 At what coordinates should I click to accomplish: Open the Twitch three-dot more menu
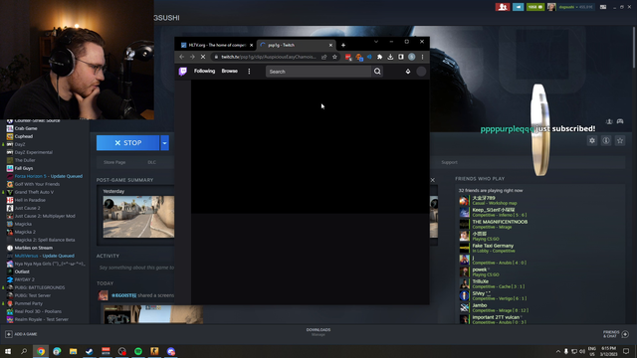(249, 71)
